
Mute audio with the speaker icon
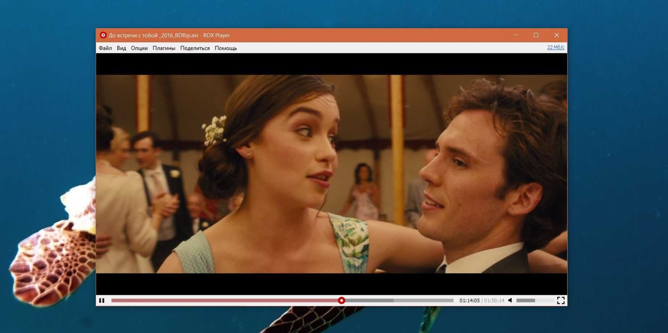pos(510,300)
